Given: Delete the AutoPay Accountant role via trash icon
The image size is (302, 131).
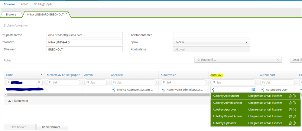Looking at the screenshot, I should pos(290,96).
